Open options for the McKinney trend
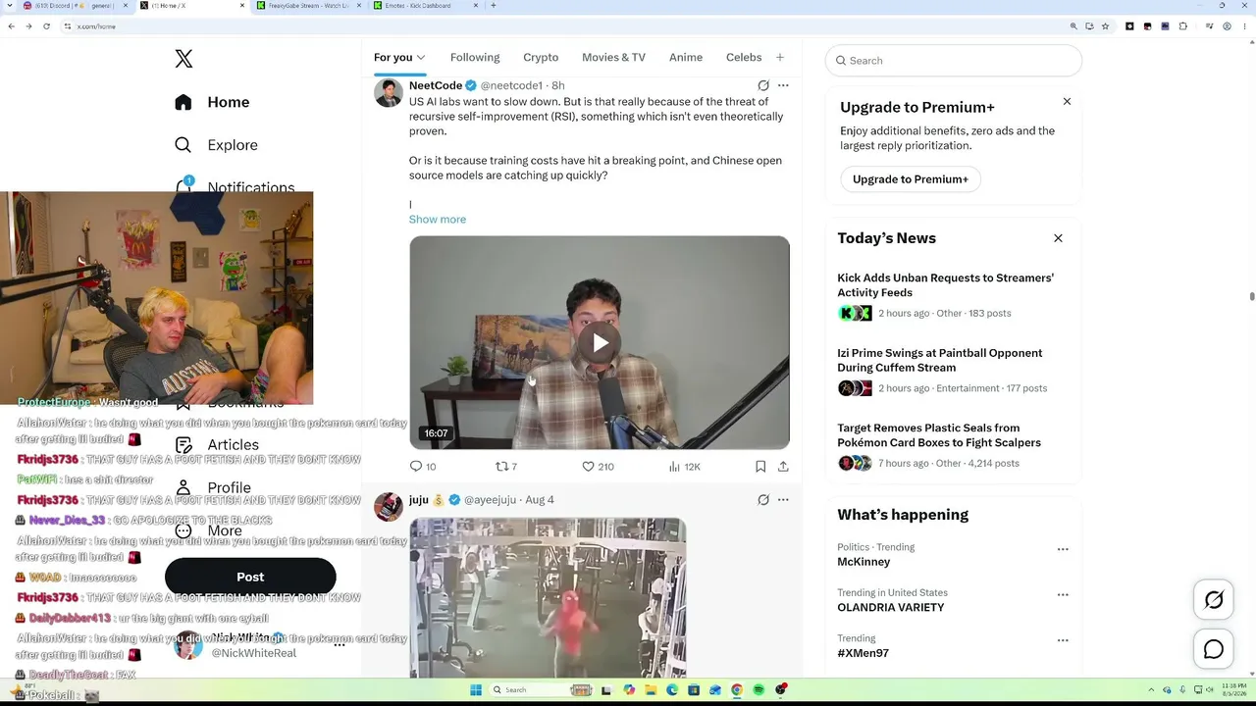 click(1063, 549)
